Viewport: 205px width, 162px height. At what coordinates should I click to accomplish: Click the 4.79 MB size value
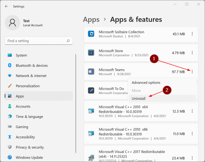[x=178, y=53]
